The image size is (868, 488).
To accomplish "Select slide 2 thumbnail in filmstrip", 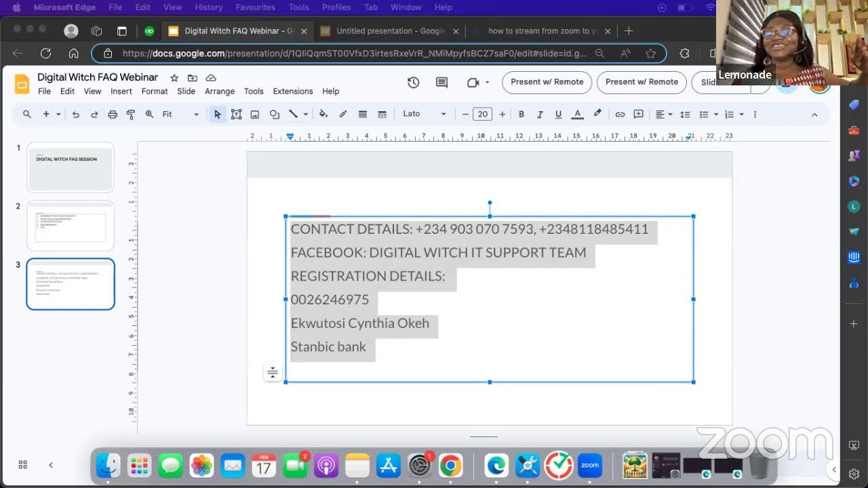I will pos(71,226).
